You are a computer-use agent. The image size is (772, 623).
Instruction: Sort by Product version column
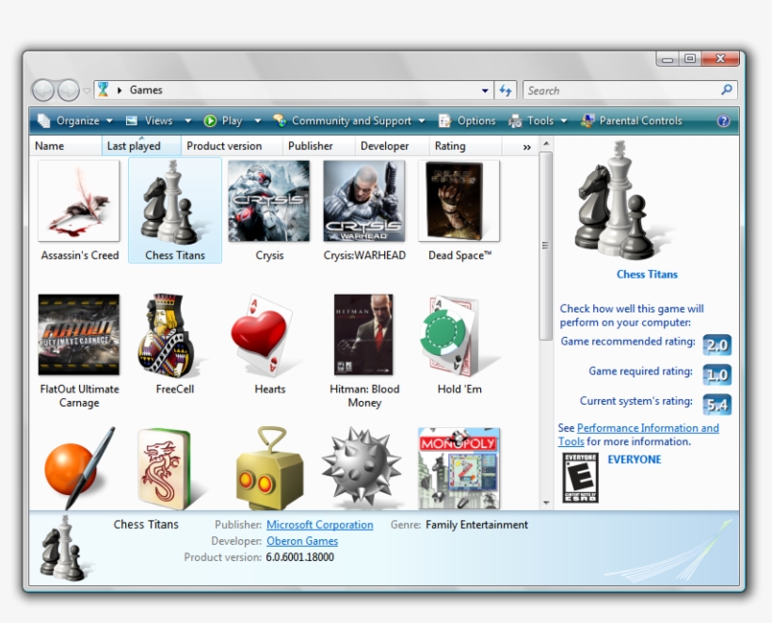click(232, 146)
